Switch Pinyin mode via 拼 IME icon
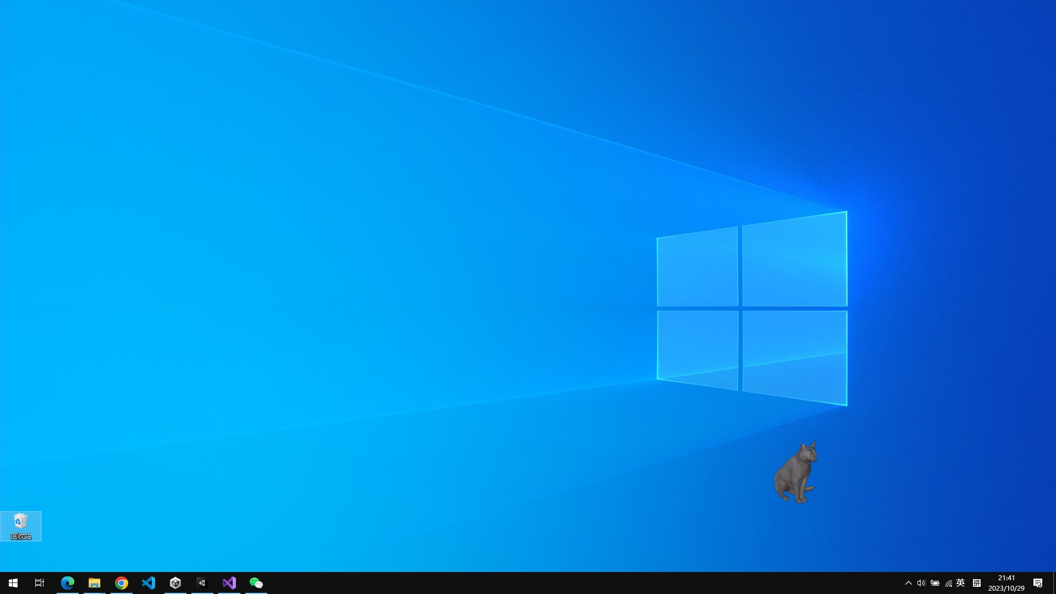1056x594 pixels. click(x=978, y=583)
